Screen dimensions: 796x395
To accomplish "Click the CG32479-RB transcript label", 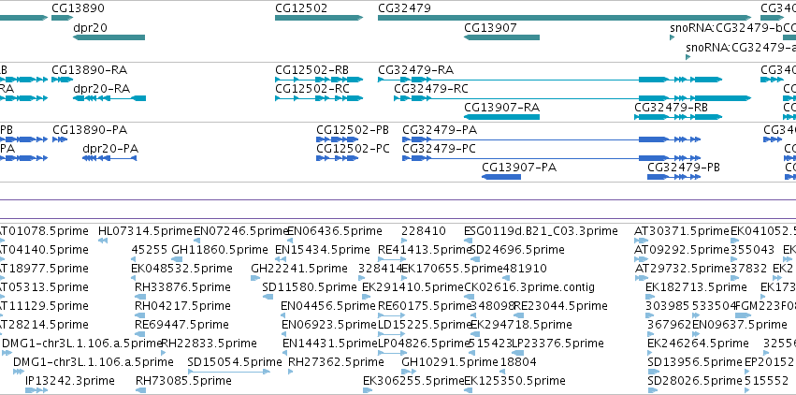I will [671, 108].
